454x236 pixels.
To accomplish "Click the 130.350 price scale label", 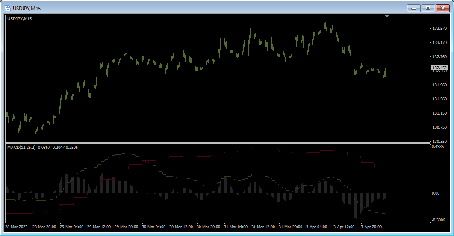I will 439,142.
